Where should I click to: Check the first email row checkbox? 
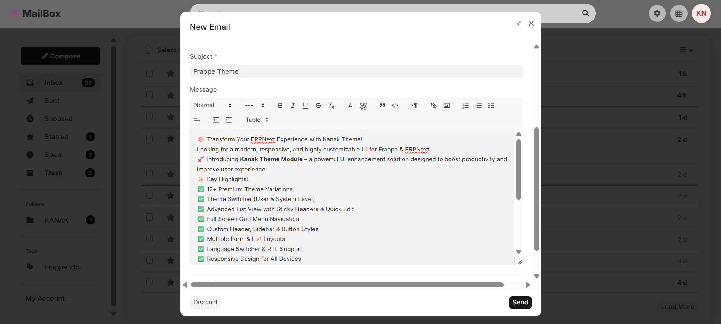[x=149, y=73]
